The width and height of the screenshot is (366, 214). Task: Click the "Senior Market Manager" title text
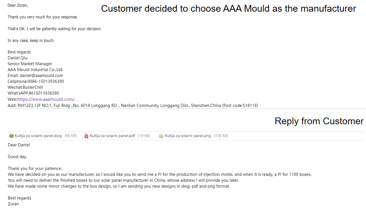pyautogui.click(x=30, y=64)
